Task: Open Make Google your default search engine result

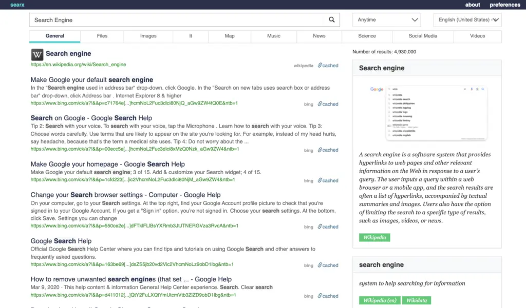Action: pyautogui.click(x=92, y=79)
